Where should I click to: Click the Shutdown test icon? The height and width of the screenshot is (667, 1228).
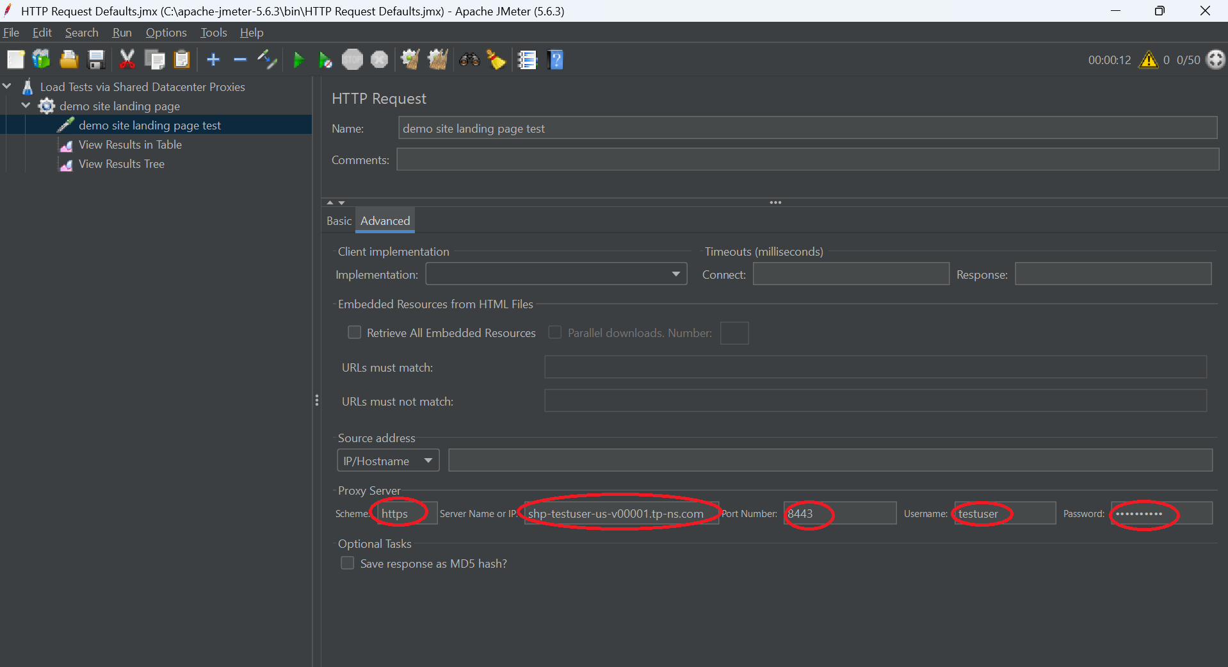(x=380, y=60)
